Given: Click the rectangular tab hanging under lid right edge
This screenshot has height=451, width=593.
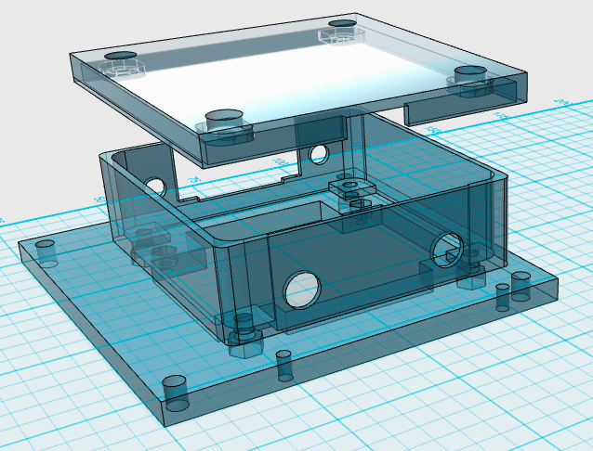Looking at the screenshot, I should (x=459, y=108).
